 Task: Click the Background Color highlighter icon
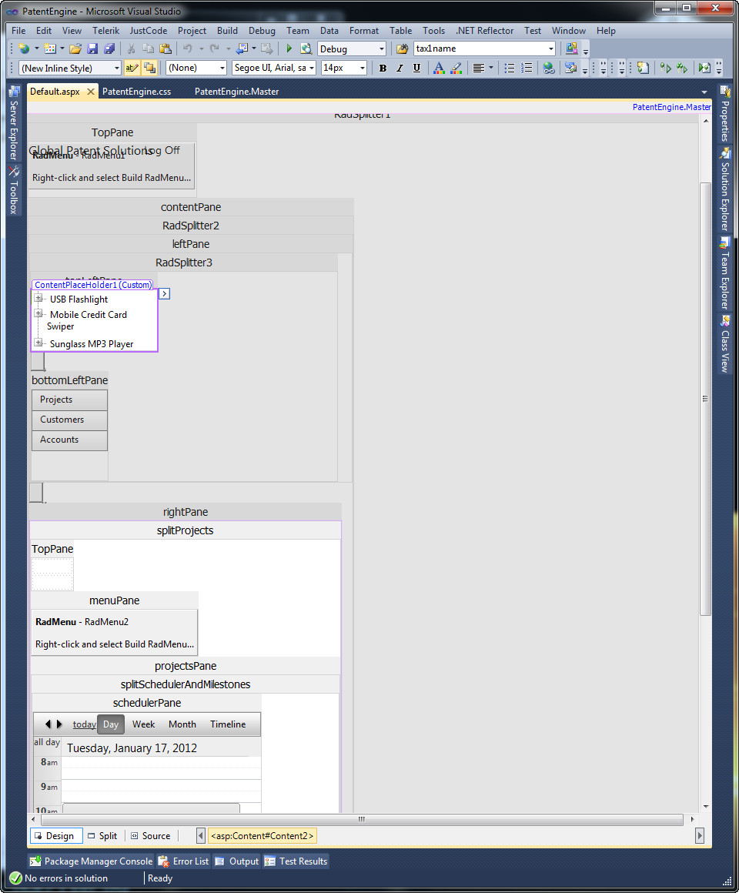click(x=456, y=69)
